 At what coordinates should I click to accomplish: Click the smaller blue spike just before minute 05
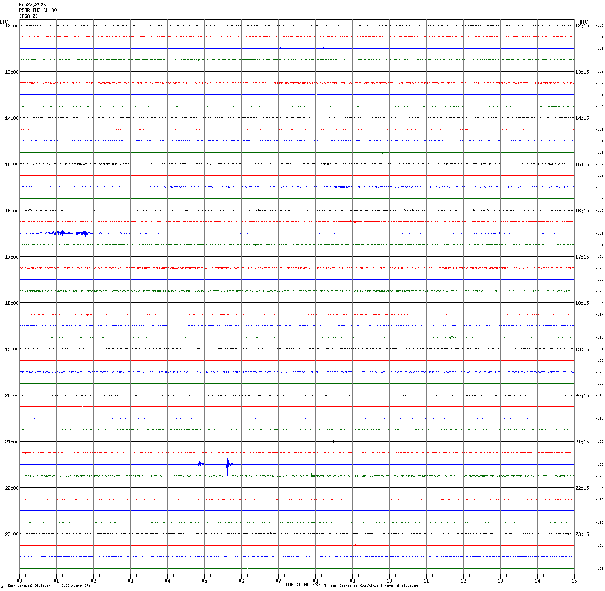point(200,464)
